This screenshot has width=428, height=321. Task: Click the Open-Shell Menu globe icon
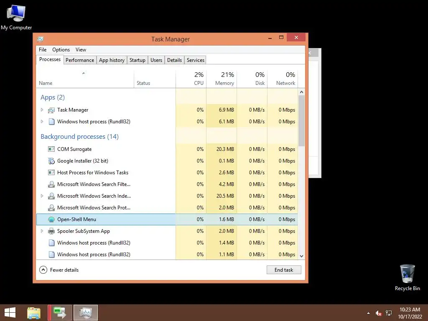[51, 219]
